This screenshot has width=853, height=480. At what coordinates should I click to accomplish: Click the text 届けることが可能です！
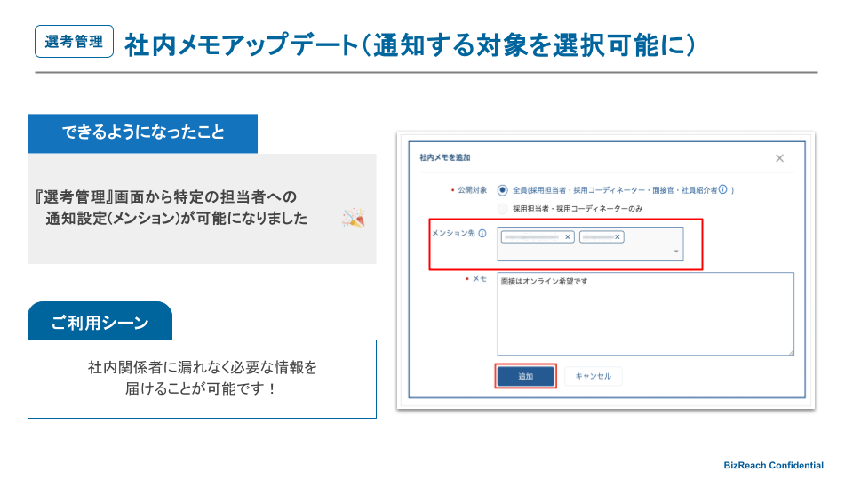tap(202, 388)
